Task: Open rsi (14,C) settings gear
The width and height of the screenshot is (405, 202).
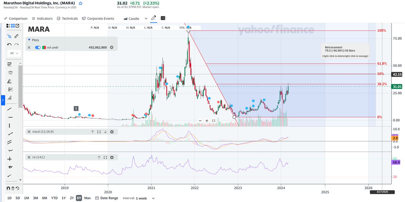Action: [x=112, y=157]
